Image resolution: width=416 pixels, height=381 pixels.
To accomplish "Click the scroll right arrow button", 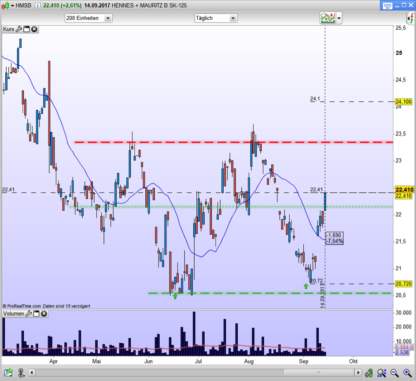I will tap(358, 373).
